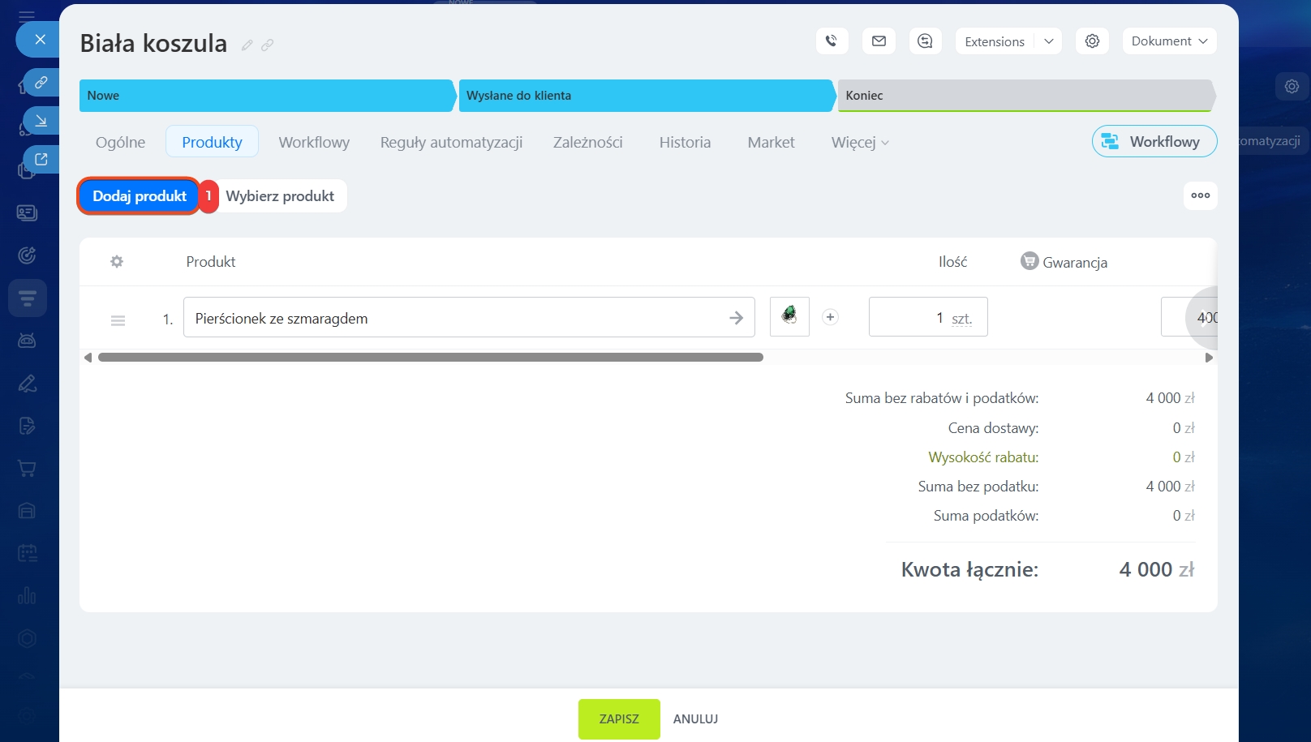Expand the Extensions dropdown
Screen dimensions: 1311x742
[1048, 41]
